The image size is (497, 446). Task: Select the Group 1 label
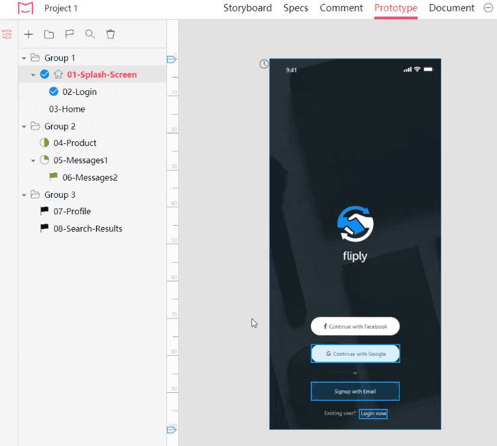coord(60,58)
